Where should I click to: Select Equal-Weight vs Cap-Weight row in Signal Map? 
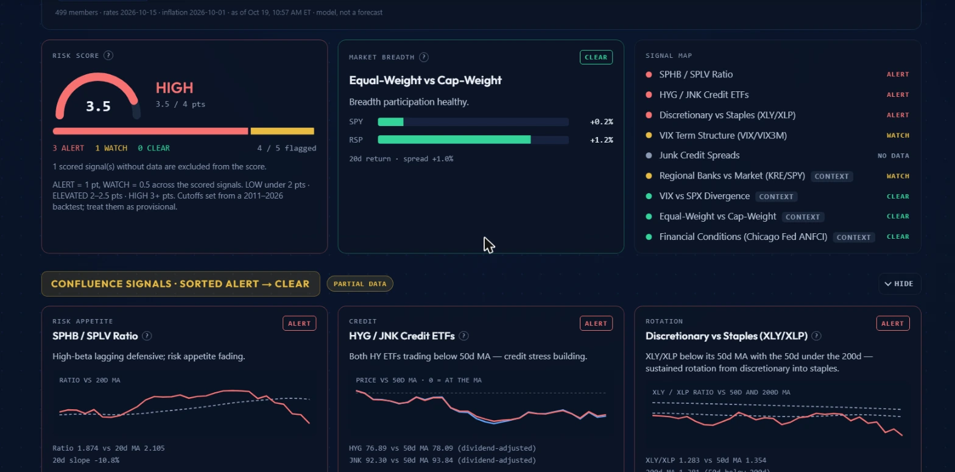(x=778, y=216)
